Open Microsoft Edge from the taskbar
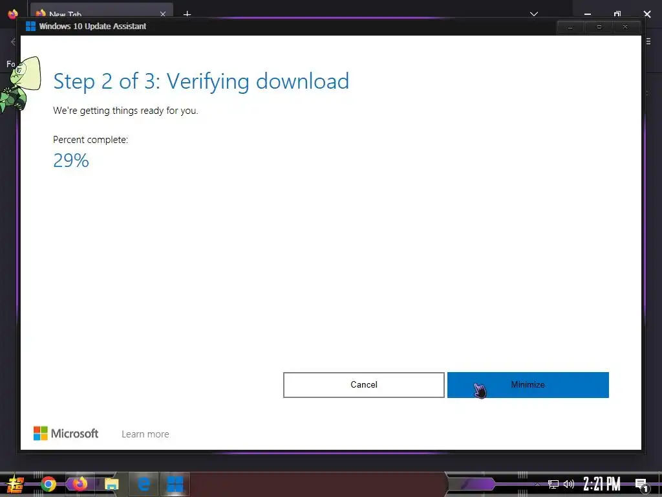The image size is (662, 497). coord(144,484)
